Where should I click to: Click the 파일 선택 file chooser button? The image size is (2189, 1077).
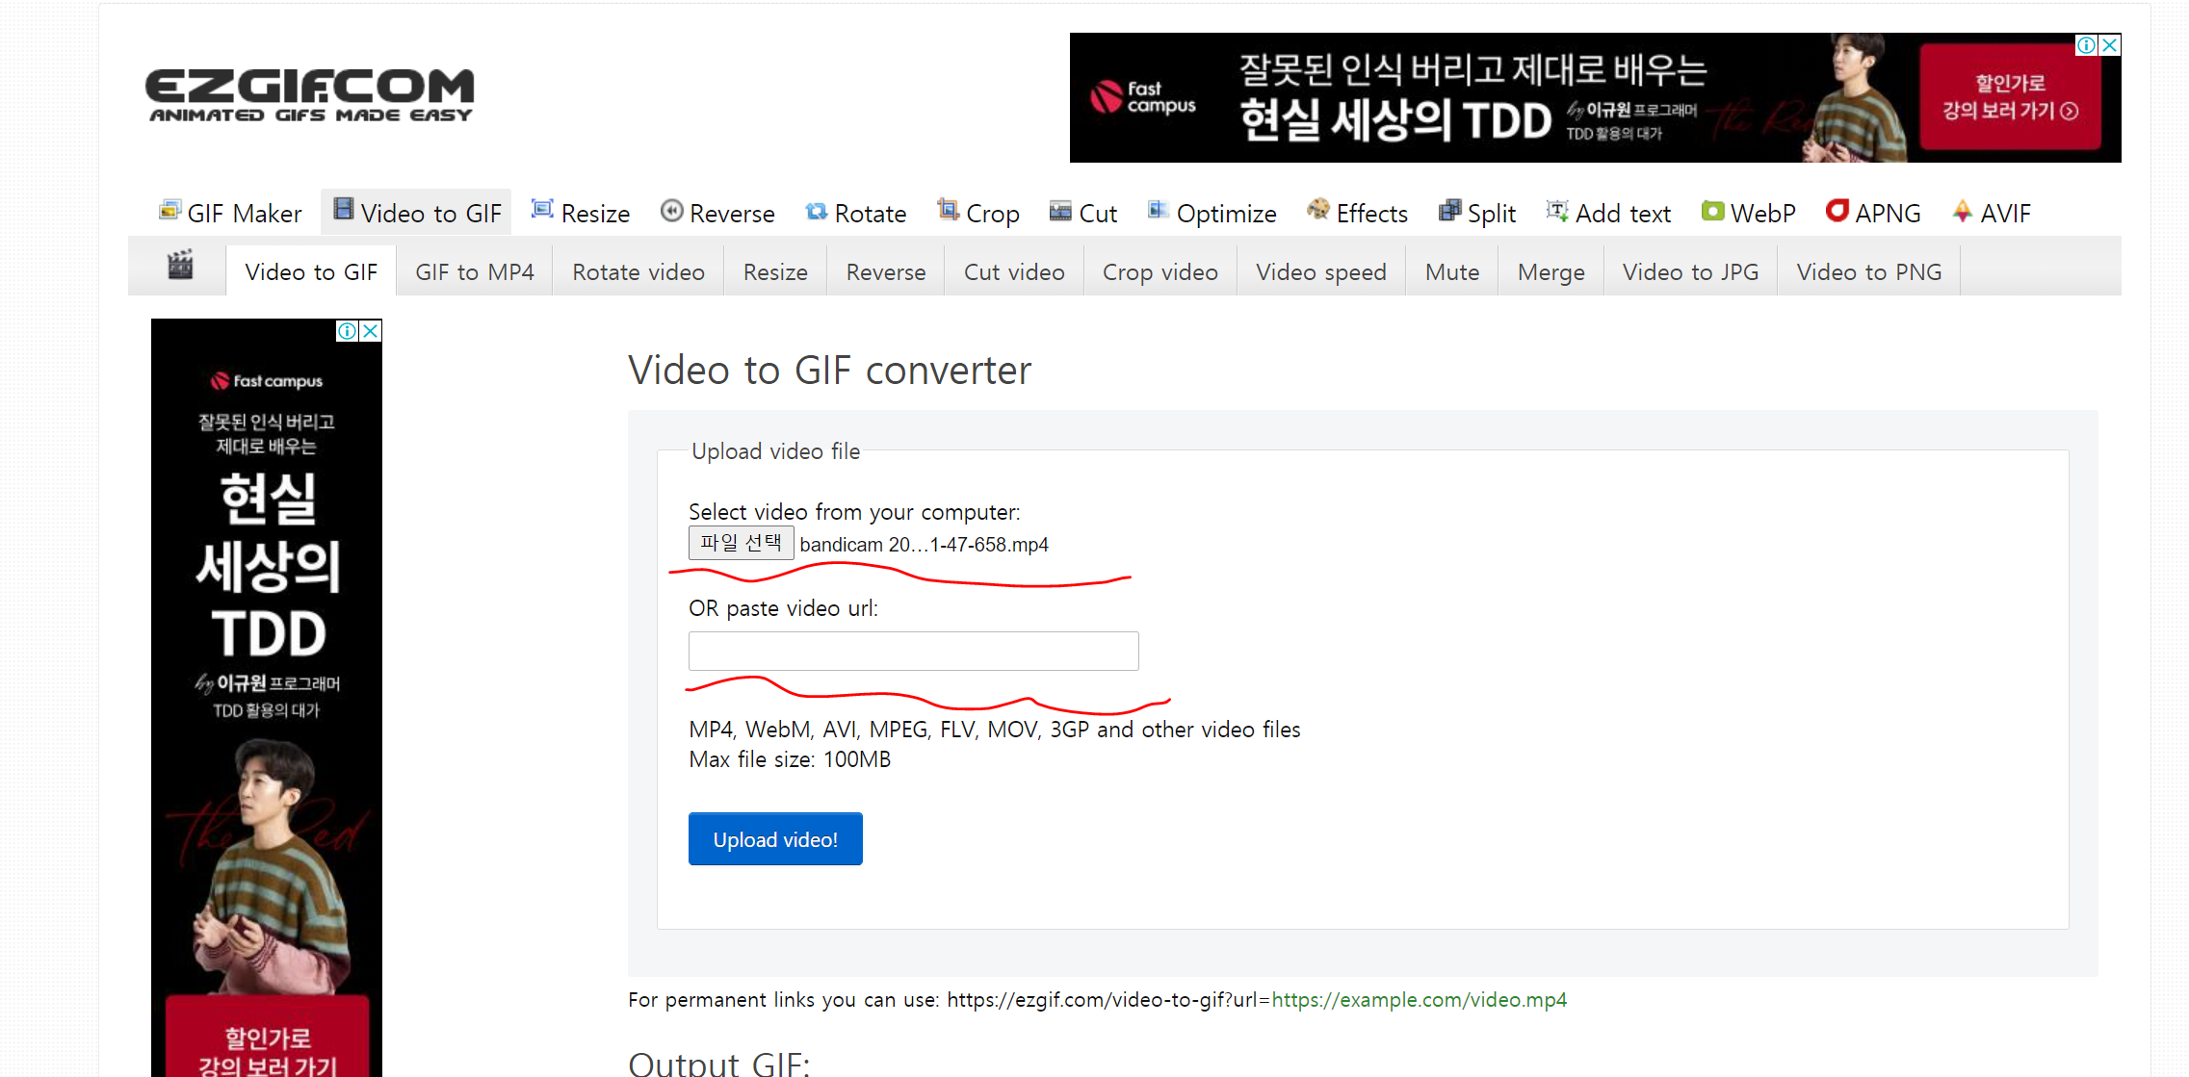741,543
